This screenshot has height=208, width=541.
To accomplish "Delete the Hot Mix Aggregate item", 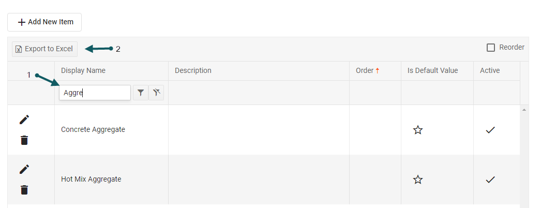I will coord(24,190).
